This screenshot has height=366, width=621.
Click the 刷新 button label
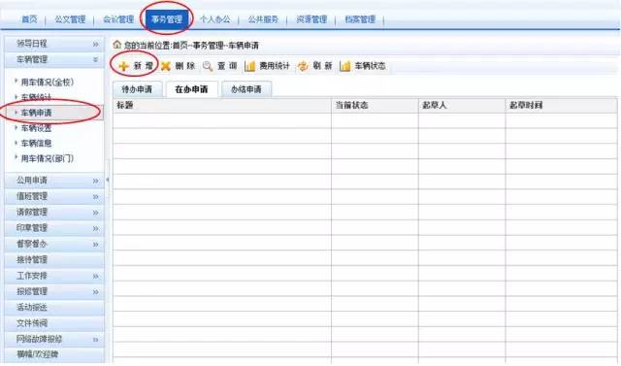322,66
